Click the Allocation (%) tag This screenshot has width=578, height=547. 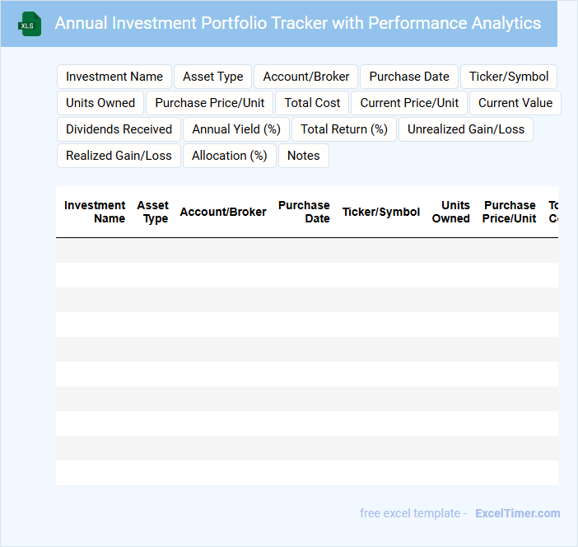click(230, 156)
